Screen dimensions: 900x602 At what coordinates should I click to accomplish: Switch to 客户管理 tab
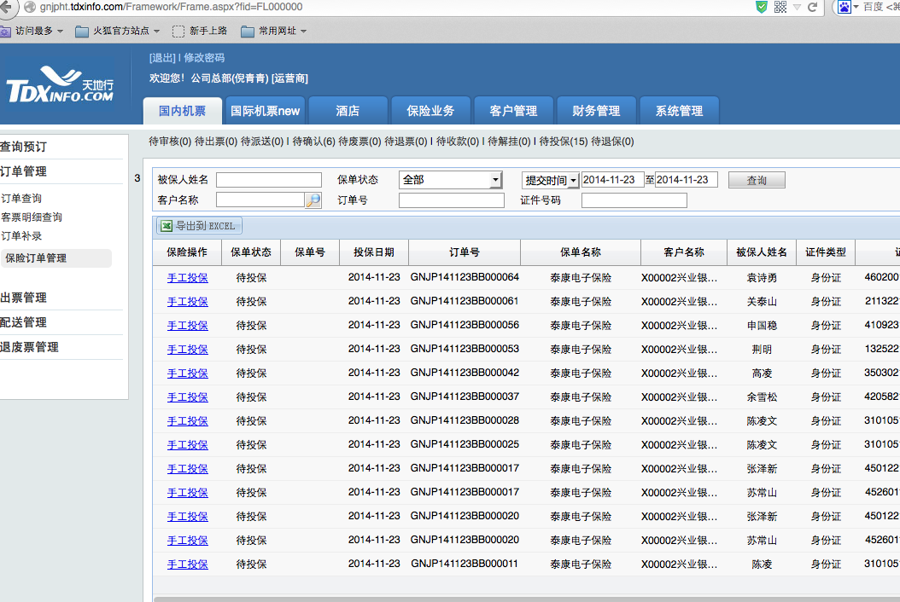coord(513,111)
